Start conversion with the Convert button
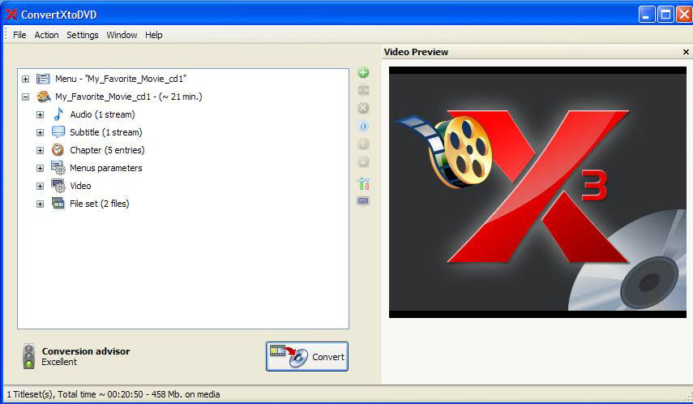693x404 pixels. (x=307, y=357)
